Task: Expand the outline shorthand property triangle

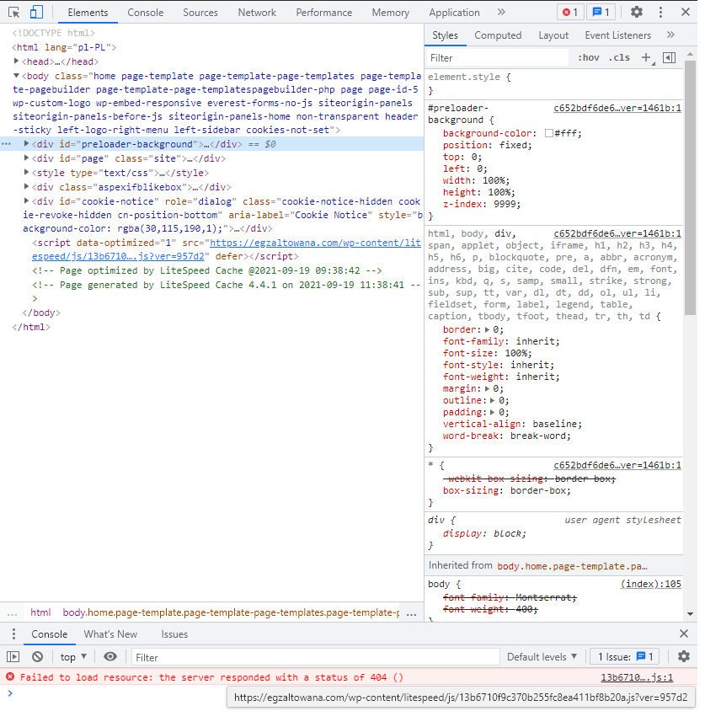Action: (x=493, y=401)
